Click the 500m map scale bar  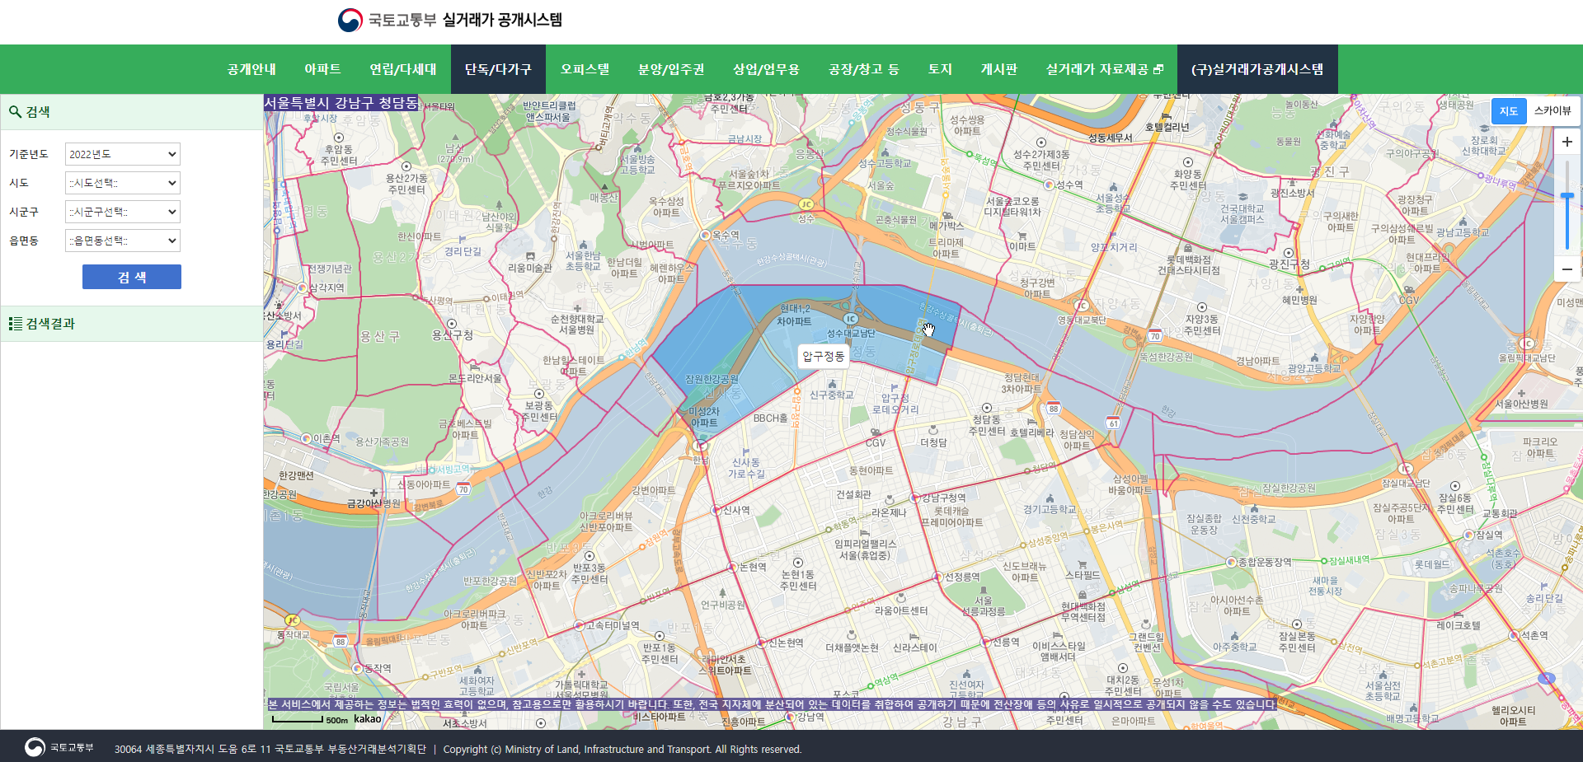pos(298,720)
